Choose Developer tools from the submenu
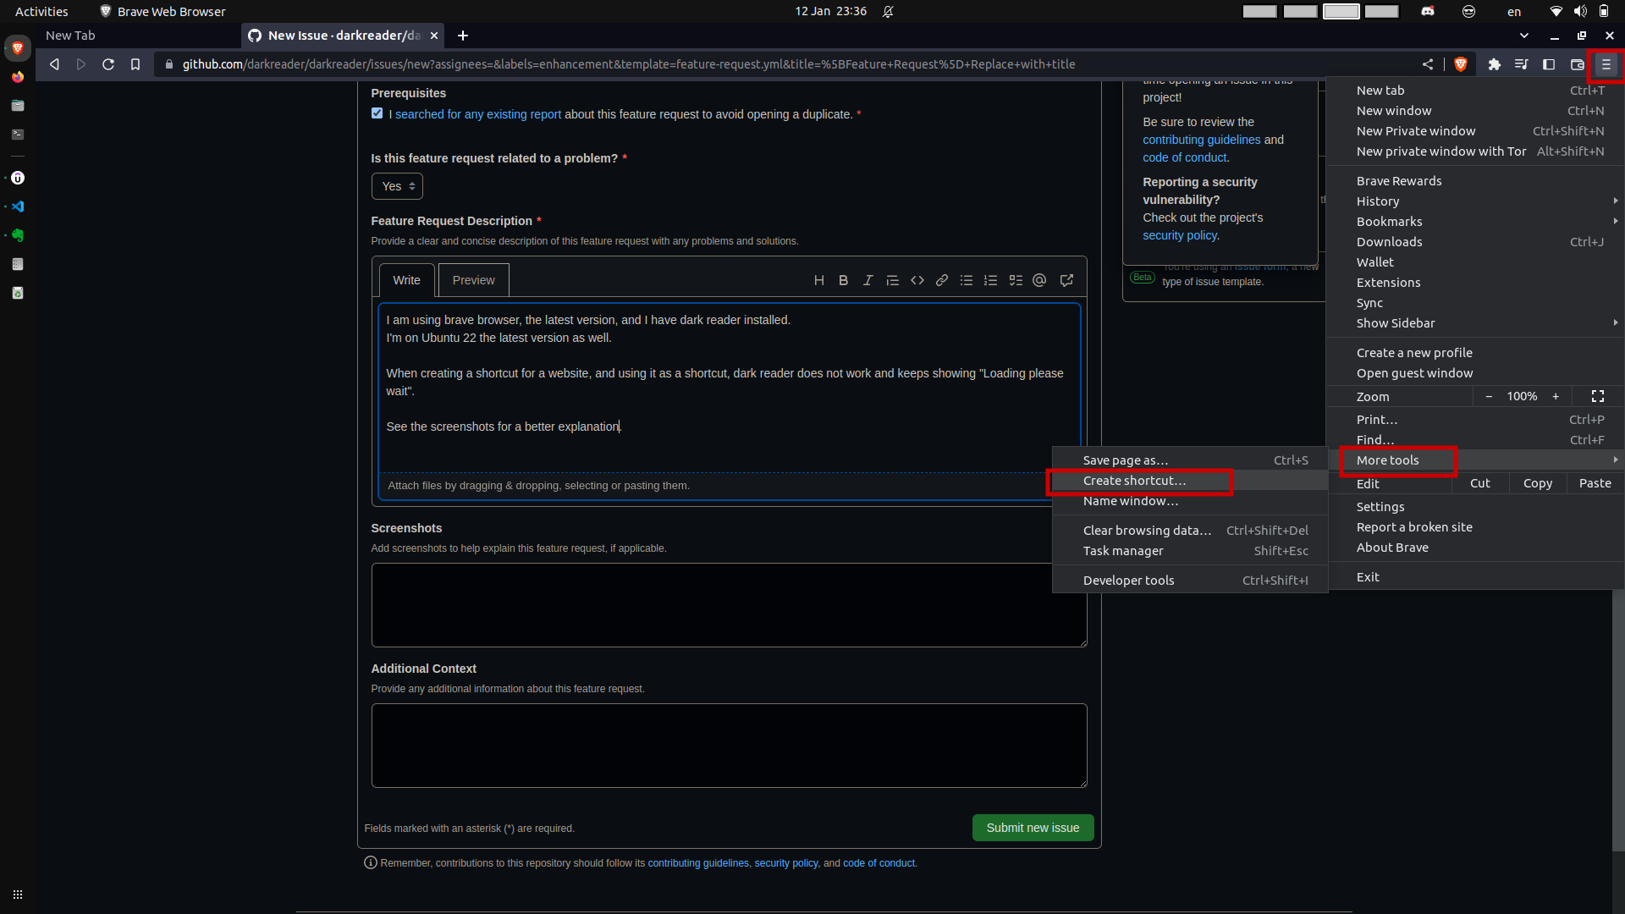Screen dimensions: 1625x914 pyautogui.click(x=1190, y=581)
